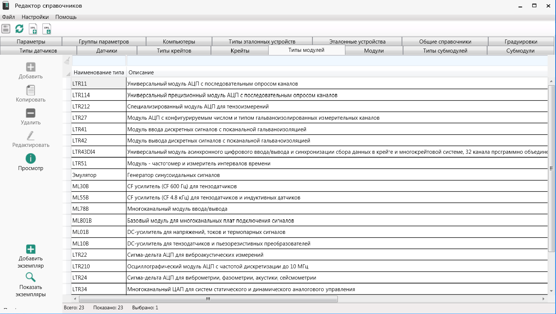Switch to the Крейты tab
The width and height of the screenshot is (556, 314).
[240, 51]
